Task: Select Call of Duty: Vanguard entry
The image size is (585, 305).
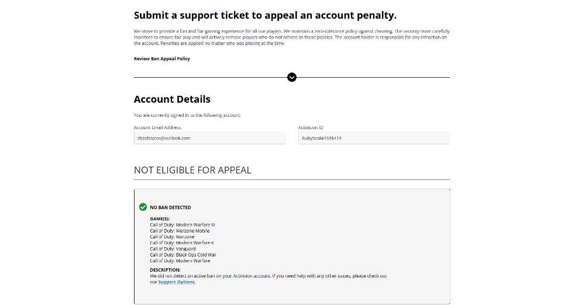Action: (x=173, y=249)
